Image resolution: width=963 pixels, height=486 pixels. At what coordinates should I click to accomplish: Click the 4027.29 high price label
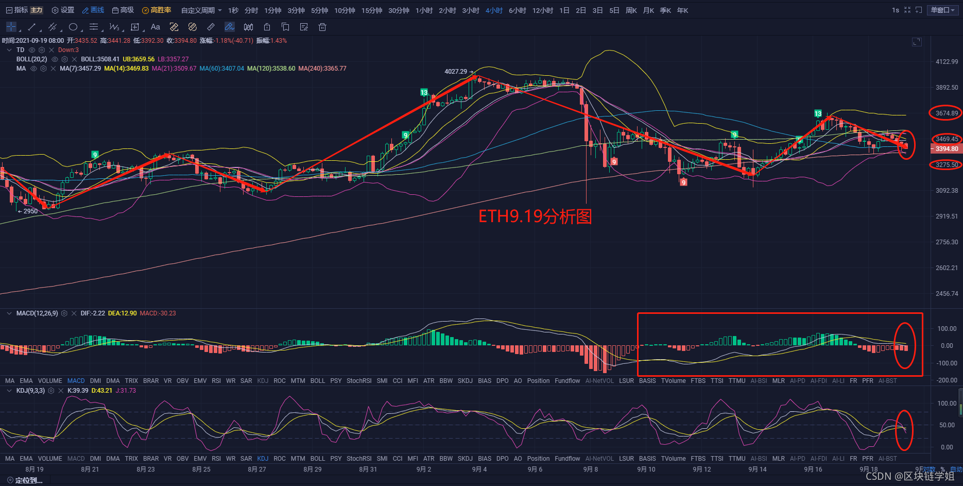456,72
